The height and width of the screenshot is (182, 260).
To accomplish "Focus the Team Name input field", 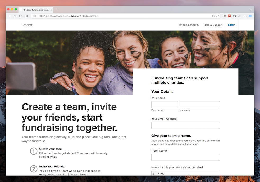I will click(x=185, y=157).
